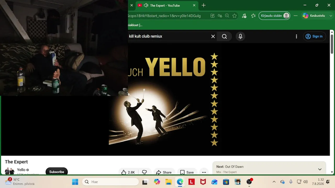Open the Favorites list in Edge toolbar
This screenshot has width=335, height=188.
click(253, 16)
